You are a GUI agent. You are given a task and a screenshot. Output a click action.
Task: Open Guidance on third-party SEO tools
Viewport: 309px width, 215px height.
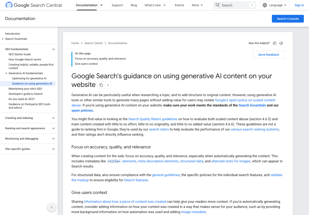(29, 106)
